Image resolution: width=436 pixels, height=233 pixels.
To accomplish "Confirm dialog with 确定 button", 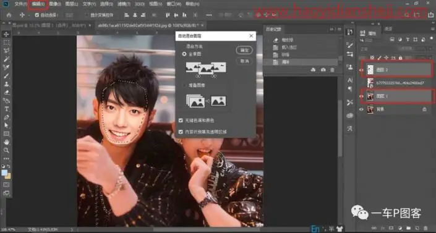I will pyautogui.click(x=244, y=50).
